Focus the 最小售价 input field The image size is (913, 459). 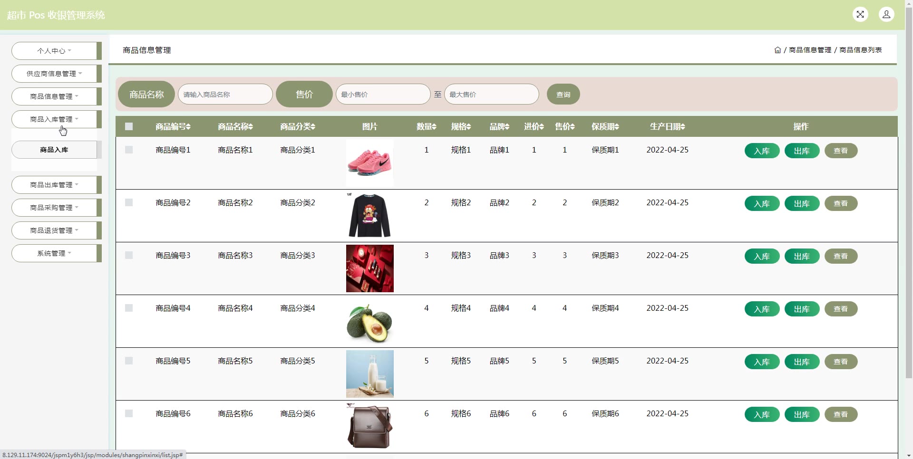pyautogui.click(x=383, y=94)
